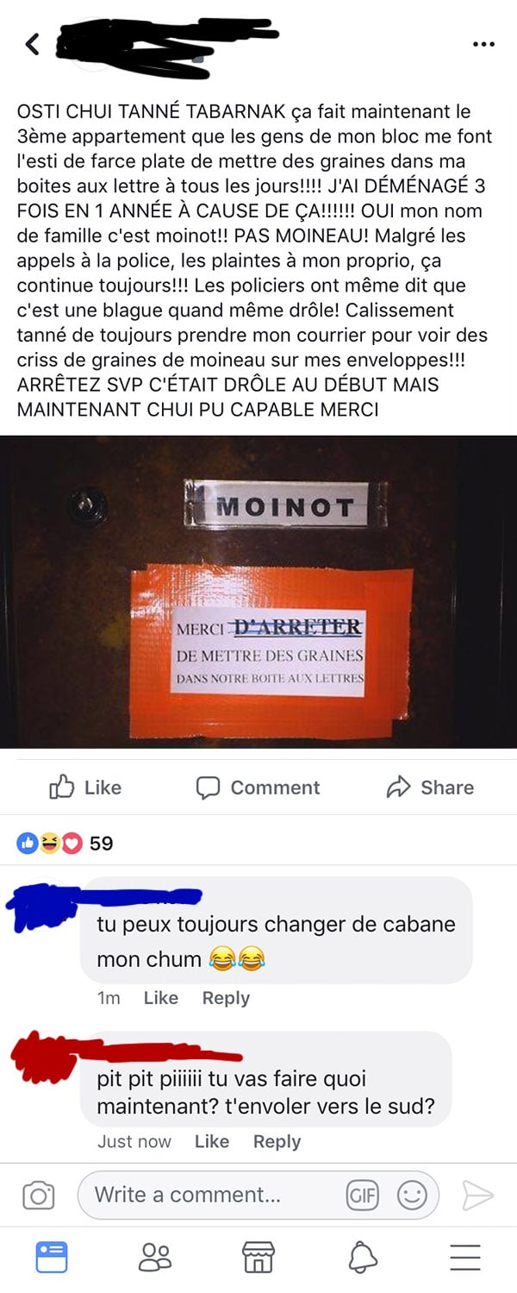Like the post with the thumbs-up button
517x1293 pixels.
pyautogui.click(x=85, y=787)
